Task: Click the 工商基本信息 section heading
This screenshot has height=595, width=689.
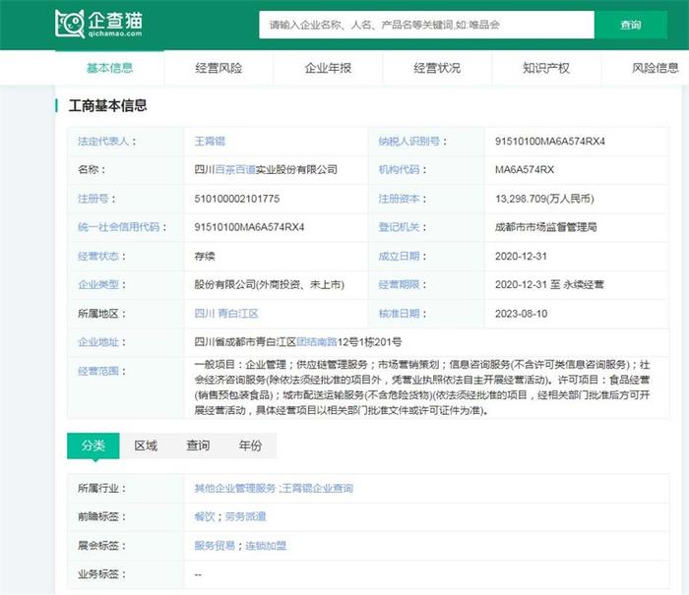Action: (x=107, y=105)
